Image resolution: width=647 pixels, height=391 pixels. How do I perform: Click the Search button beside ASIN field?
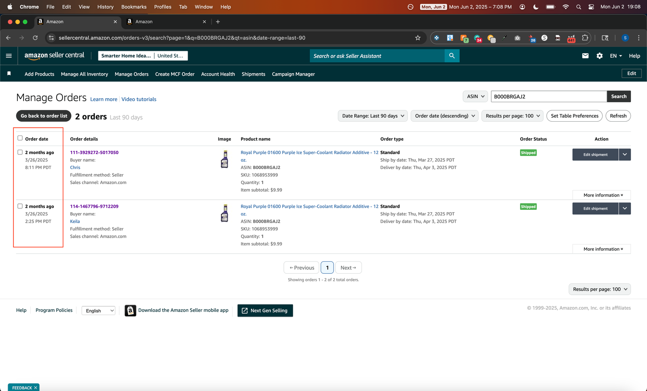pyautogui.click(x=619, y=96)
